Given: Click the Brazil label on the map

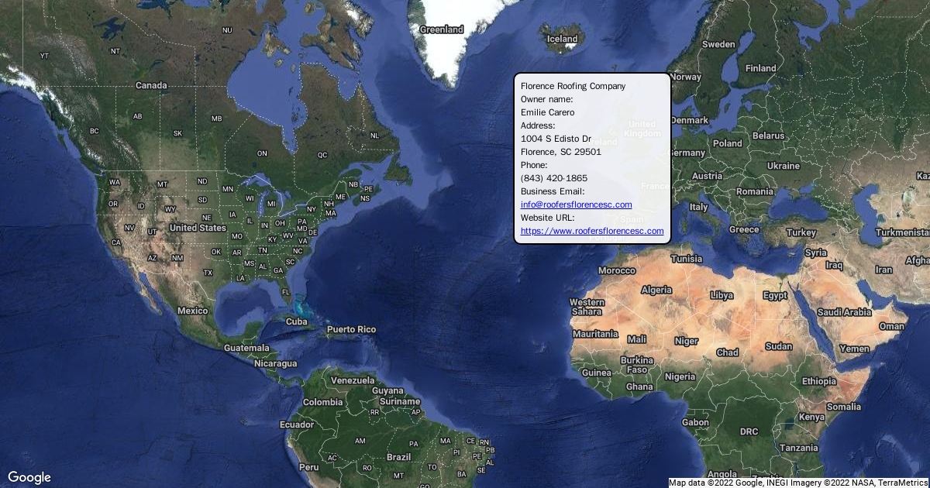Looking at the screenshot, I should coord(398,457).
